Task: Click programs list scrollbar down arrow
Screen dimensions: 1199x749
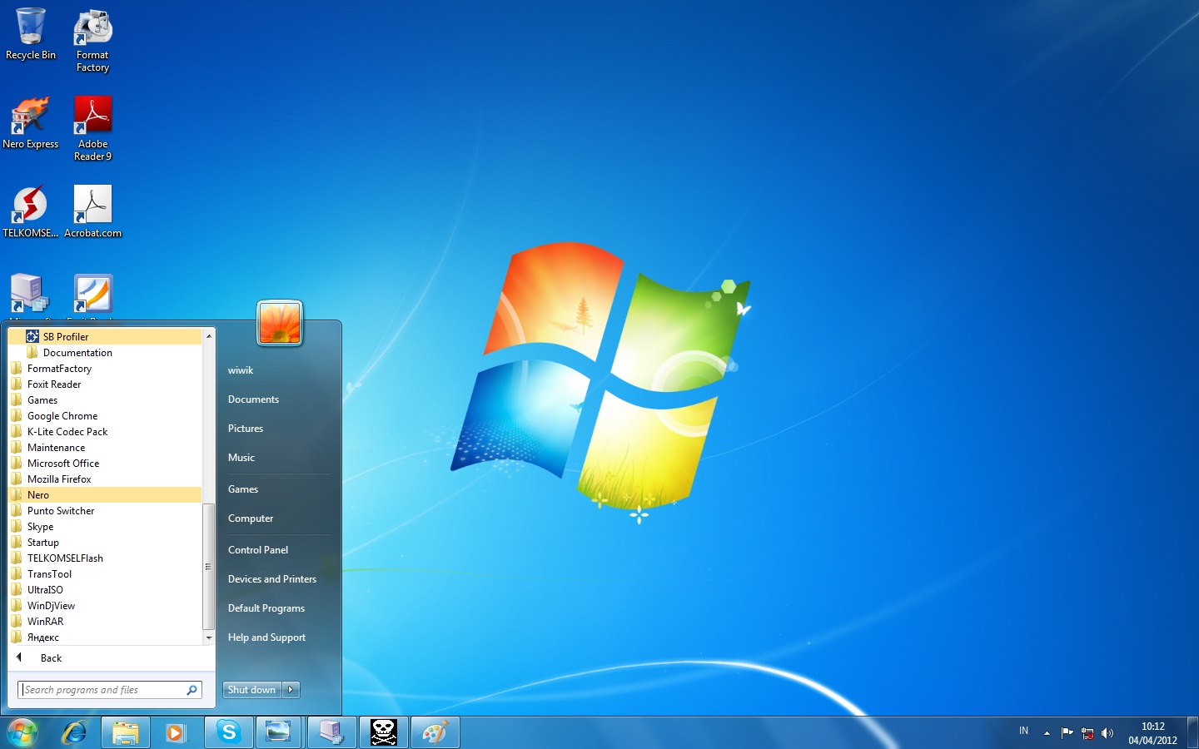Action: [x=209, y=637]
